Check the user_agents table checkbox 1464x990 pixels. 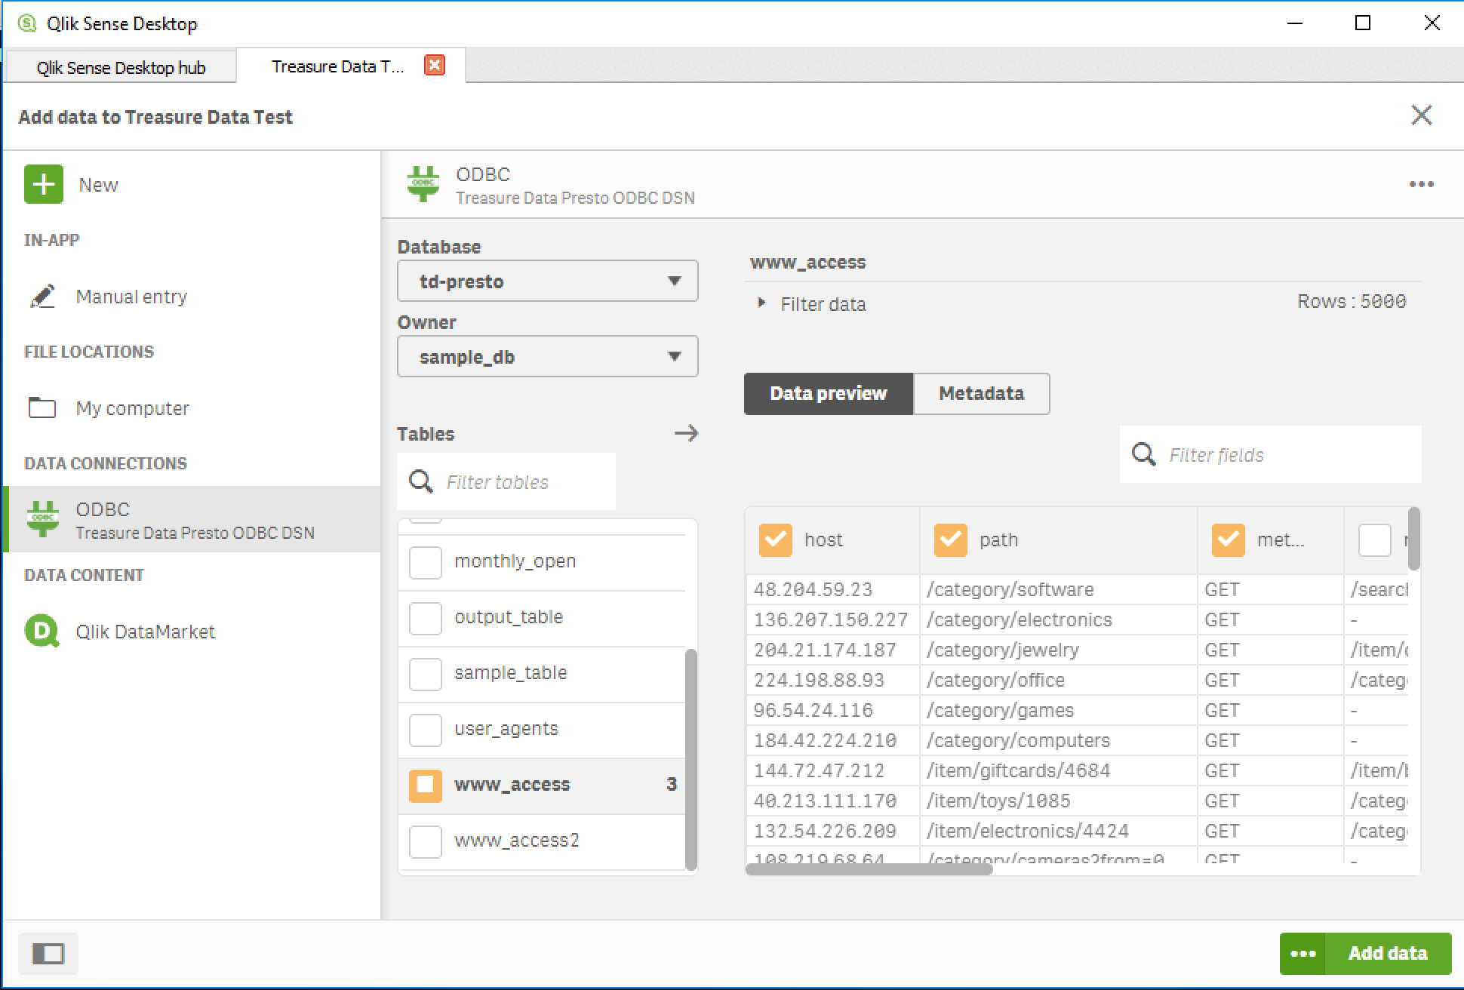[426, 730]
